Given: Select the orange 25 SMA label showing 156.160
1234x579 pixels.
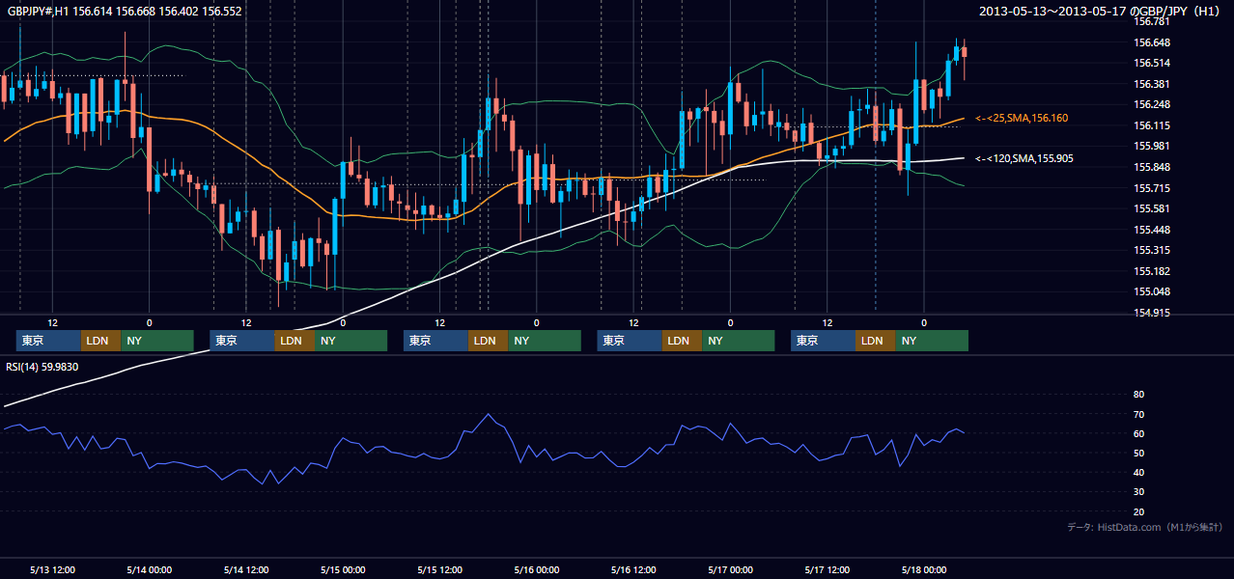Looking at the screenshot, I should tap(1022, 118).
